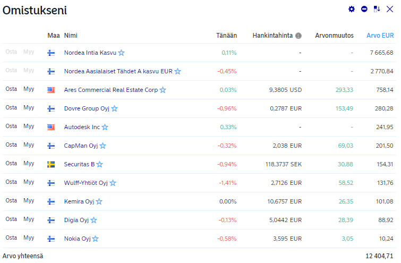This screenshot has height=263, width=401.
Task: Open widget settings gear icon
Action: 352,9
